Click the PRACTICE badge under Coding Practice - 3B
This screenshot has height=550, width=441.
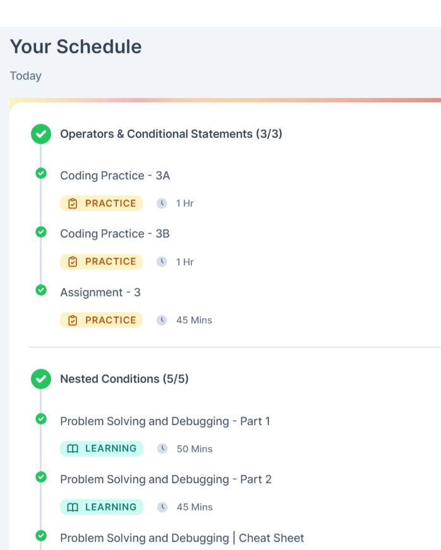101,261
